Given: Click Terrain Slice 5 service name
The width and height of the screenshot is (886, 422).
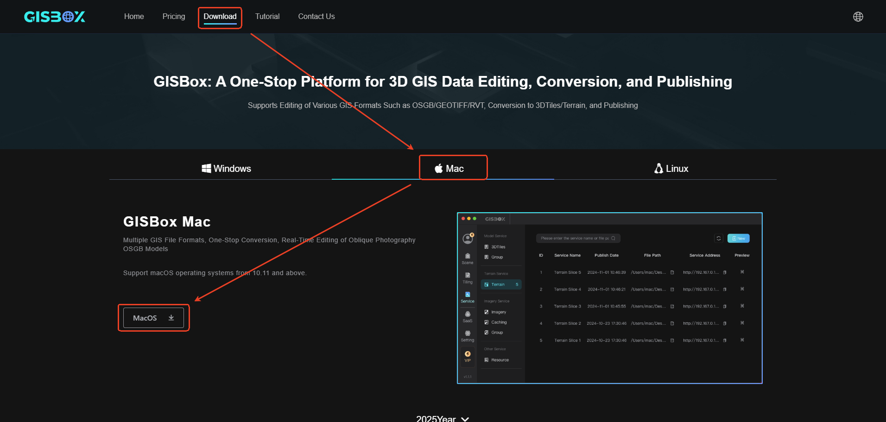Looking at the screenshot, I should click(x=567, y=272).
